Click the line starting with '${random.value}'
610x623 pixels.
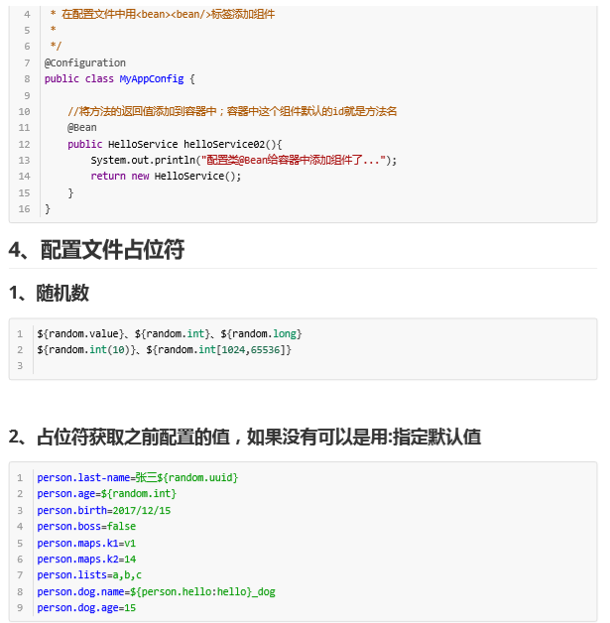pyautogui.click(x=170, y=333)
